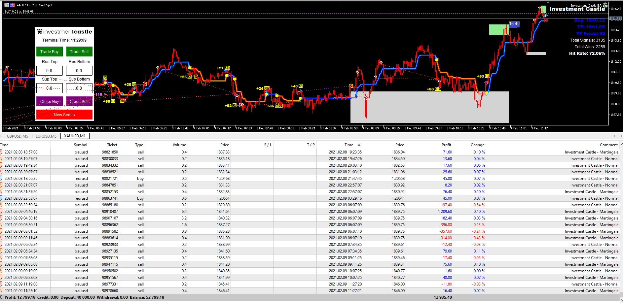
Task: Click the 1843.90 price scale label
Action: click(616, 41)
